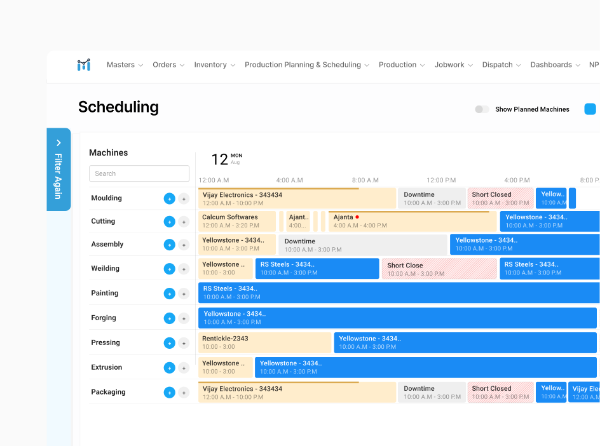
Task: Select the Short Close block on Weilding row
Action: 439,269
